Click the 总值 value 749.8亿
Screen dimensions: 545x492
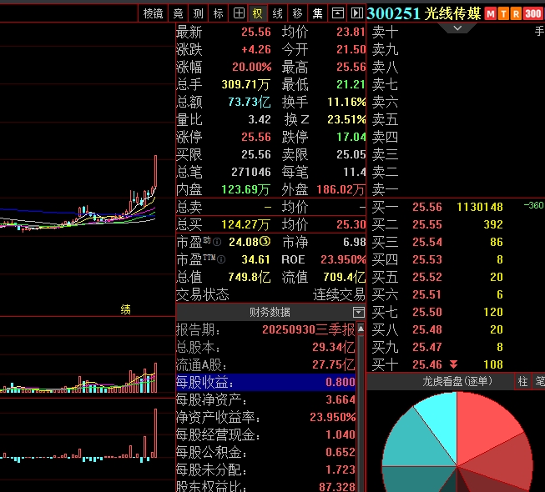[250, 277]
